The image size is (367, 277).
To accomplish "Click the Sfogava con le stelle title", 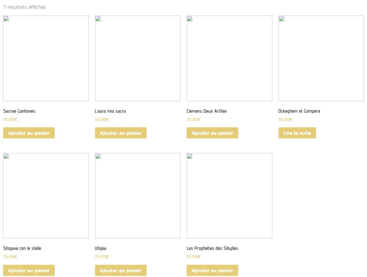I will click(22, 248).
